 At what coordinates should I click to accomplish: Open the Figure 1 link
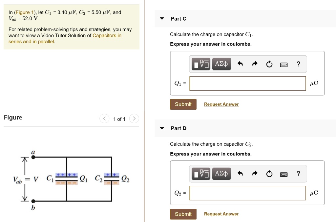25,12
